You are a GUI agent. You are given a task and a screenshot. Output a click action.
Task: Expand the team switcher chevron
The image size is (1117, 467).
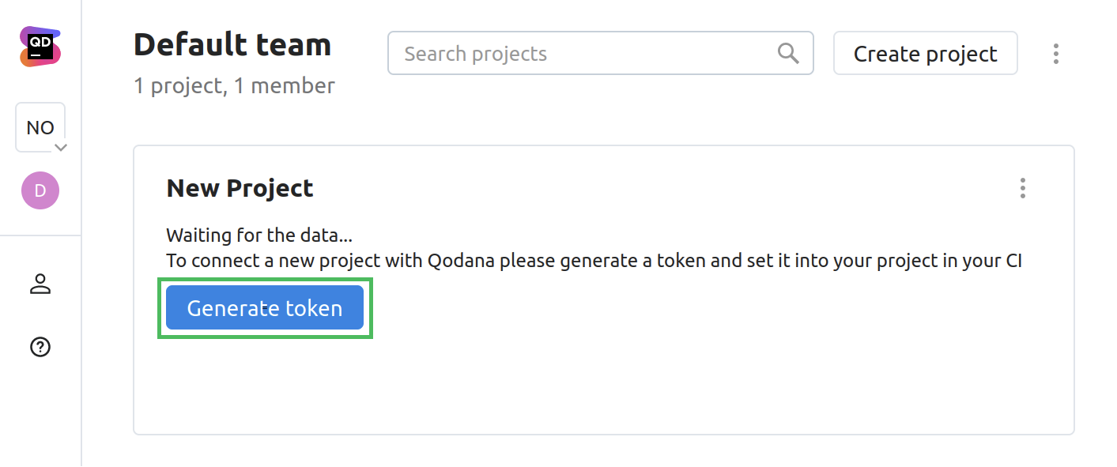62,147
